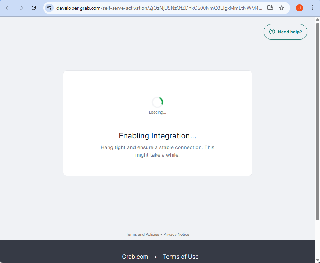Open the Terms of Use footer link
Screen dimensions: 320x263
pyautogui.click(x=180, y=257)
